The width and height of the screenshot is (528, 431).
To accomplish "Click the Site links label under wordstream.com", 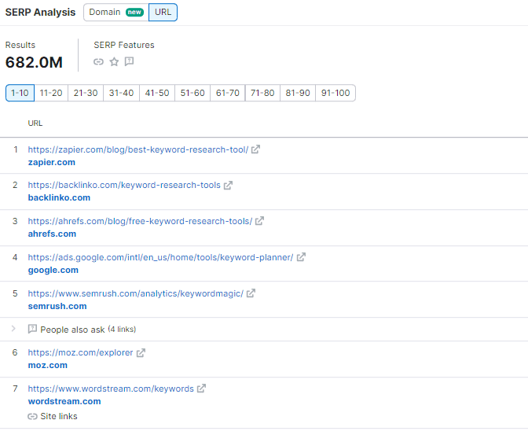I will pyautogui.click(x=59, y=417).
